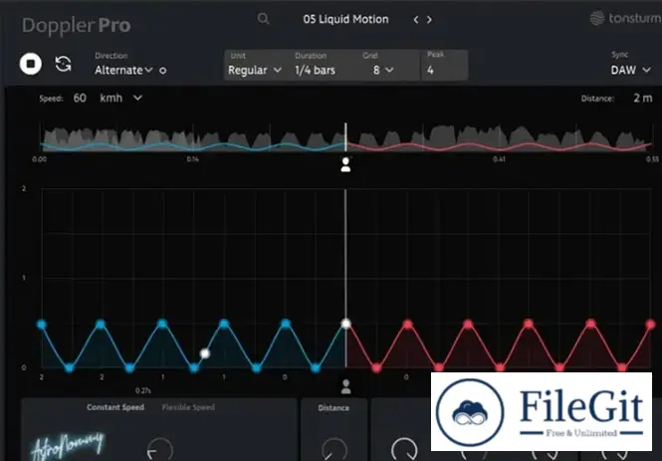Click the Distance panel label
The image size is (662, 461).
(333, 408)
